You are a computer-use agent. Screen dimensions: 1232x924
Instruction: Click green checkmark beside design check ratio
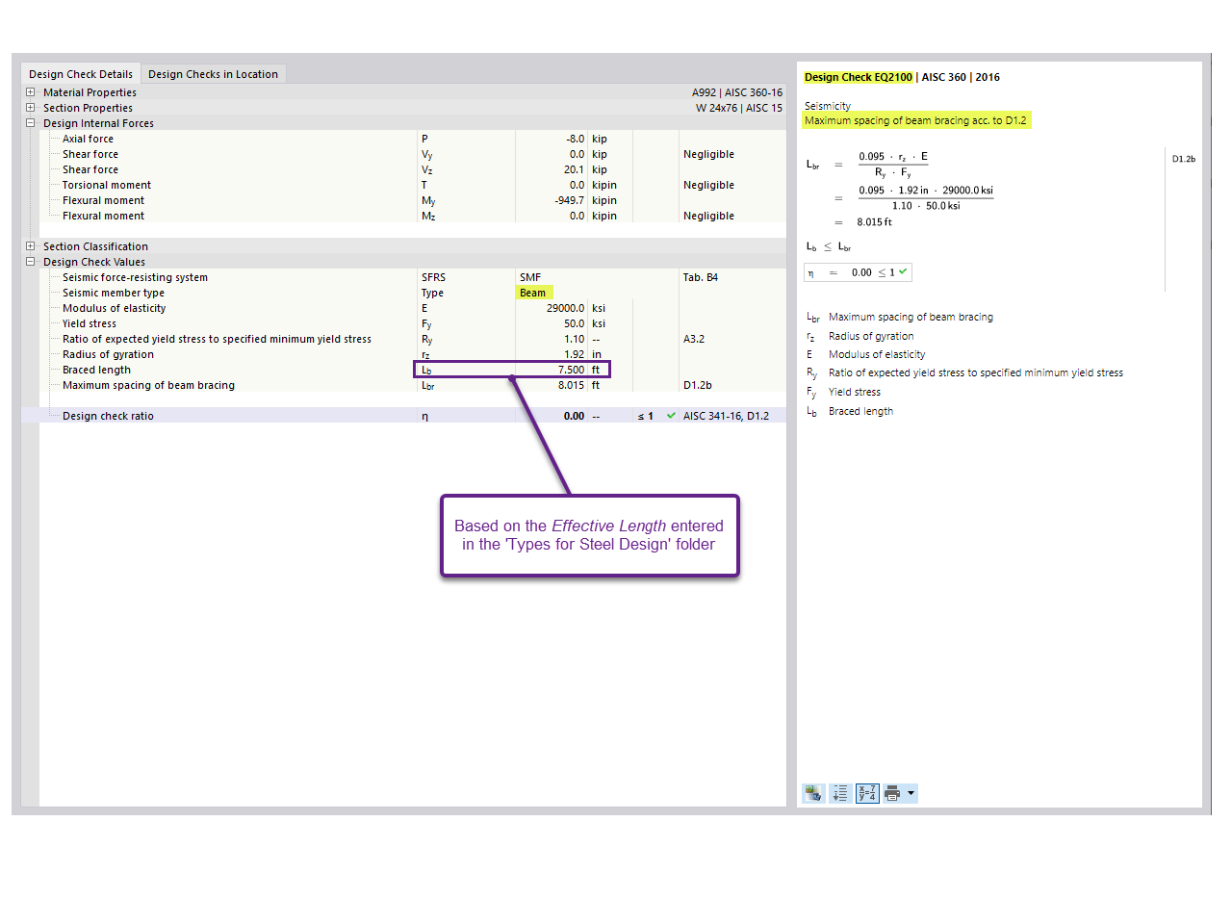(669, 415)
